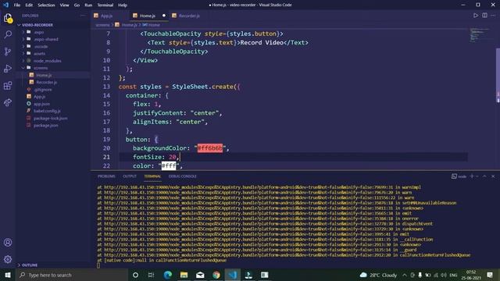Open the Explorer panel More Actions ellipsis
This screenshot has width=500, height=281.
83,16
